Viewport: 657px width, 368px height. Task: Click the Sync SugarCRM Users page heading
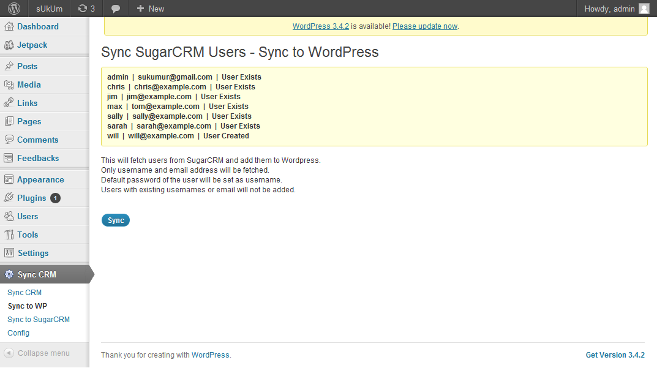tap(239, 52)
